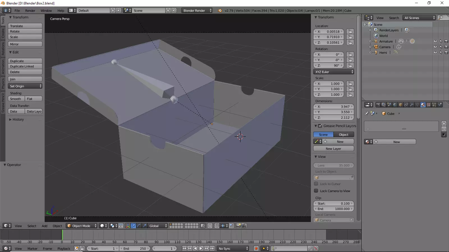Add a material slot with plus icon
This screenshot has width=449, height=252.
coord(444,123)
